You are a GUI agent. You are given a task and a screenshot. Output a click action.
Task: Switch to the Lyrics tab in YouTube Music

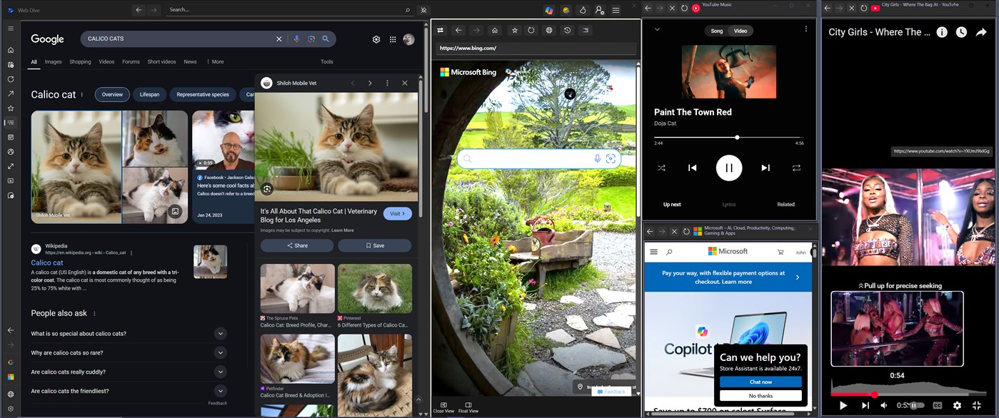(x=728, y=204)
